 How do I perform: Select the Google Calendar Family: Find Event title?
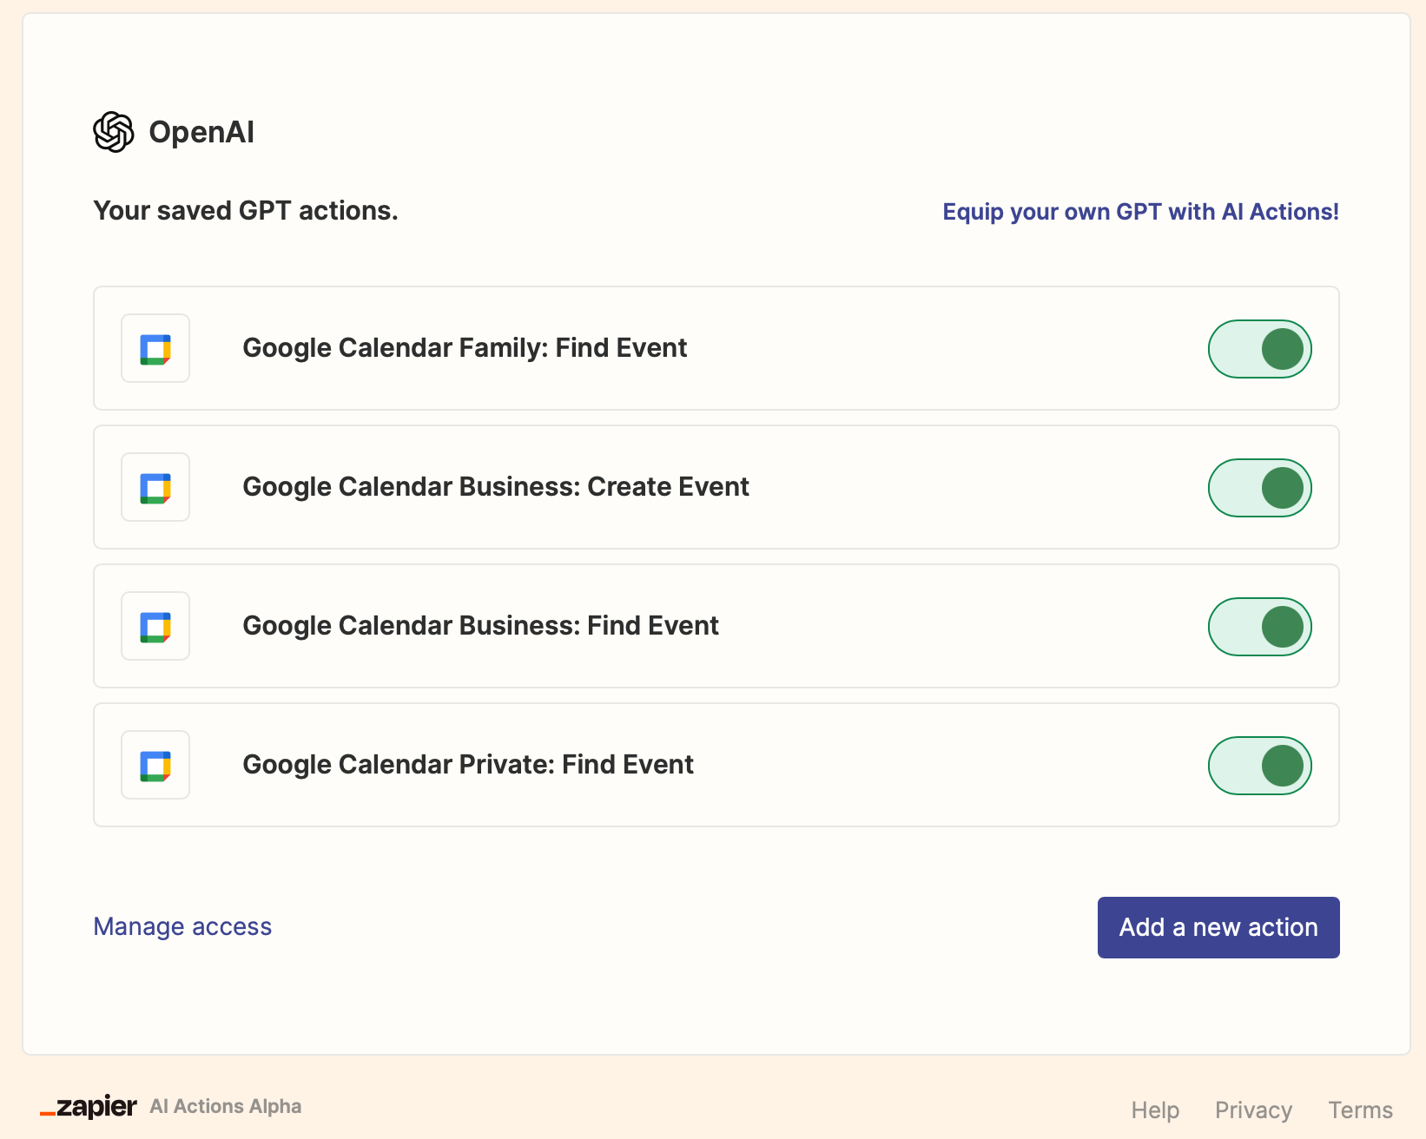pos(465,348)
